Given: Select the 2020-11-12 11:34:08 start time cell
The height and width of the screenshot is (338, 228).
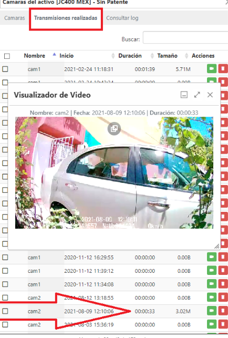Looking at the screenshot, I should click(x=89, y=284).
